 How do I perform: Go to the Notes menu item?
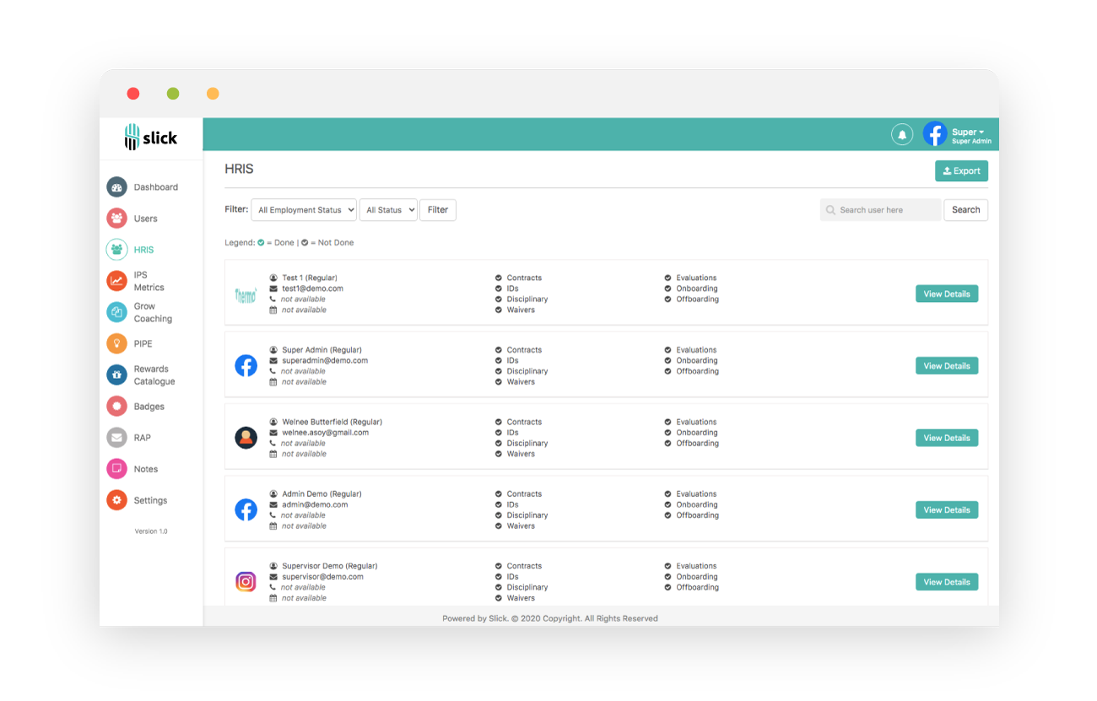146,469
